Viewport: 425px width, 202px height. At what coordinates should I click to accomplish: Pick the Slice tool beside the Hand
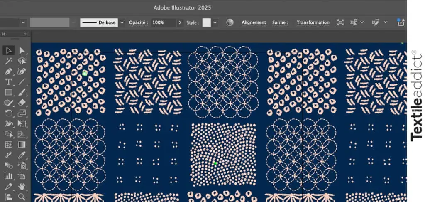(9, 186)
